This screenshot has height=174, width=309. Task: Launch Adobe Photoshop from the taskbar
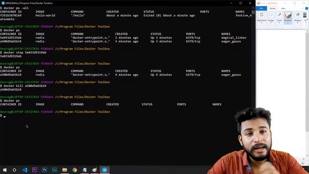coord(45,170)
